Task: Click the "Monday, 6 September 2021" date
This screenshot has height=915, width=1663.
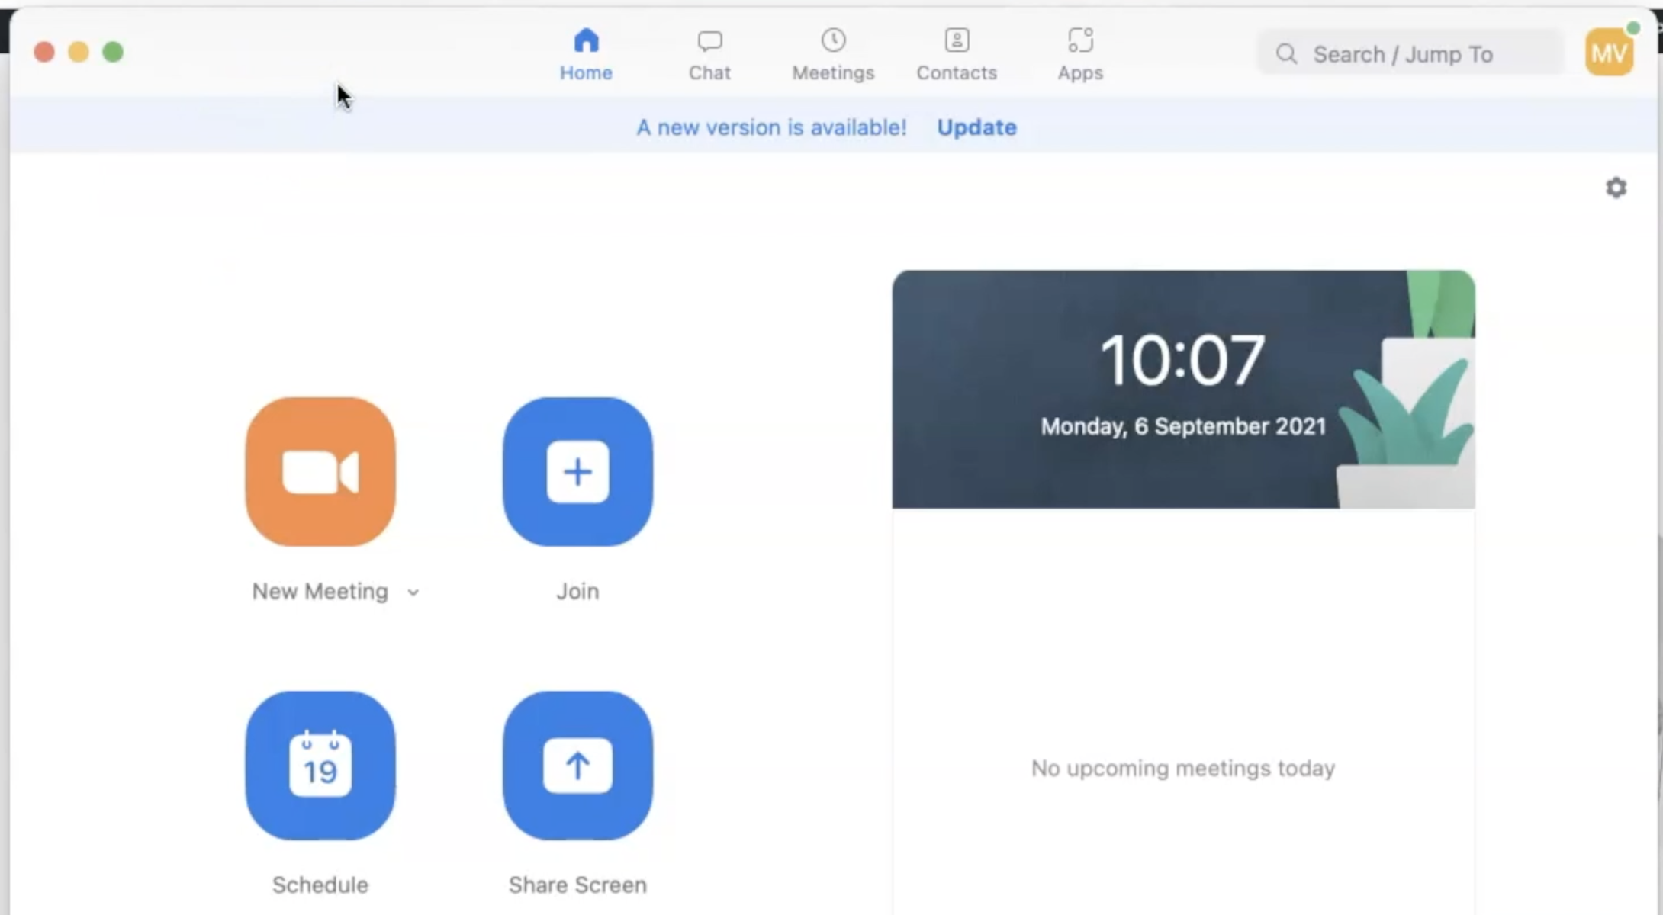Action: click(1183, 426)
